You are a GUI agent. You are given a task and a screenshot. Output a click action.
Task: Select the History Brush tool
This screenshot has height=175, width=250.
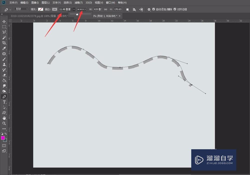point(4,70)
